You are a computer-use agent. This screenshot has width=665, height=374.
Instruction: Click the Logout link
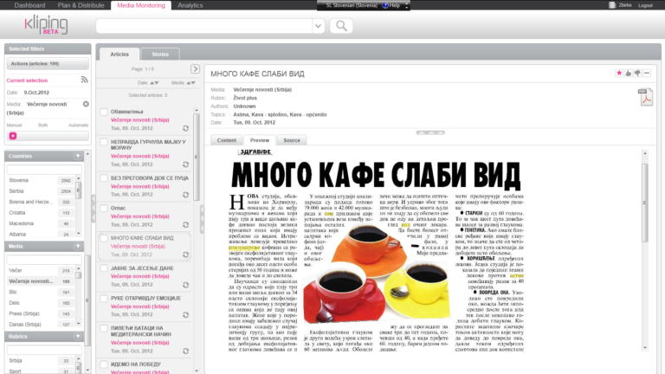point(645,5)
